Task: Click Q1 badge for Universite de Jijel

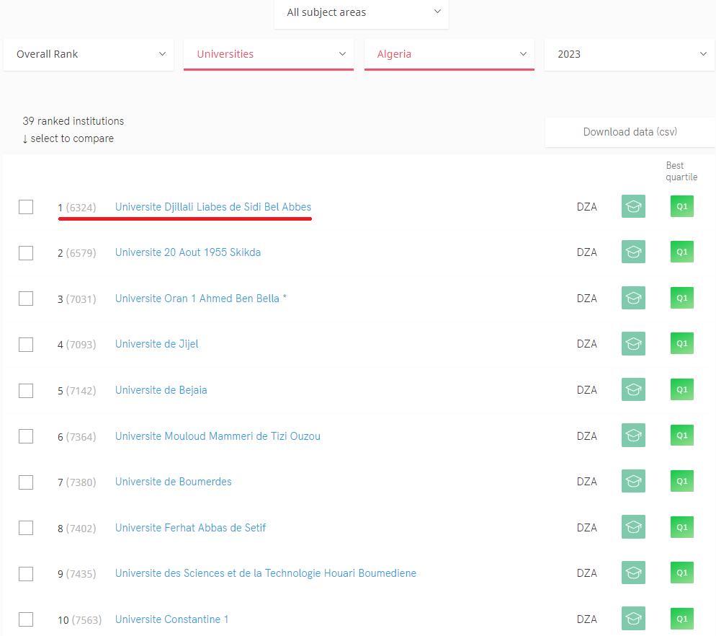Action: click(x=681, y=343)
